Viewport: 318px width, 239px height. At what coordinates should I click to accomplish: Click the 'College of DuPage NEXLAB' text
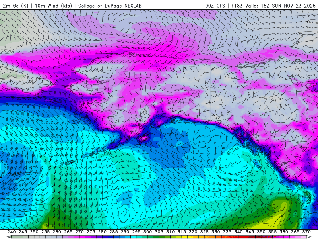[110, 6]
